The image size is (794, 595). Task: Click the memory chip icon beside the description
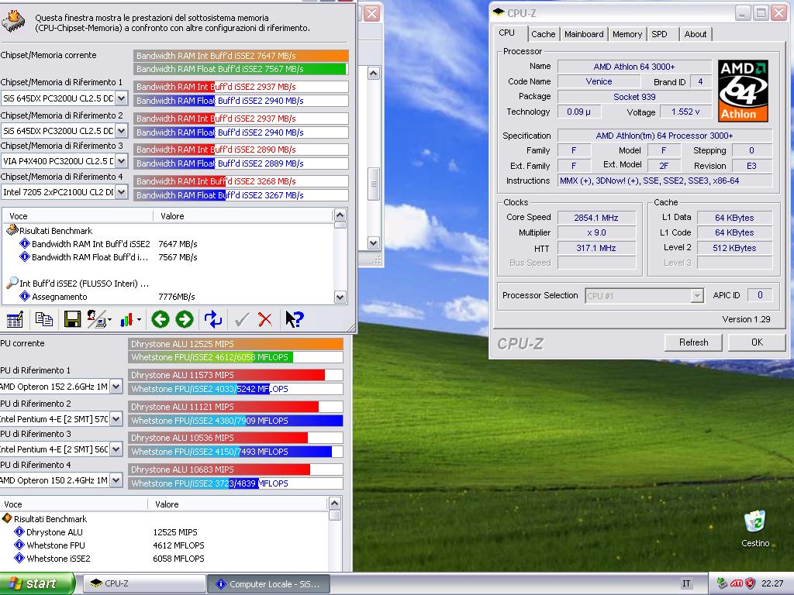13,21
